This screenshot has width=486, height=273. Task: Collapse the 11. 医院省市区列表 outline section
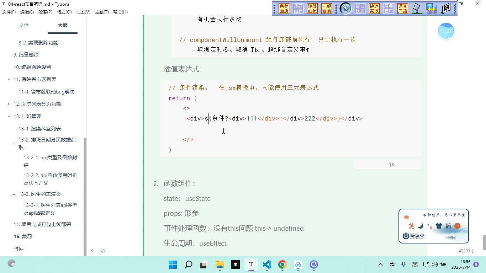(x=9, y=80)
